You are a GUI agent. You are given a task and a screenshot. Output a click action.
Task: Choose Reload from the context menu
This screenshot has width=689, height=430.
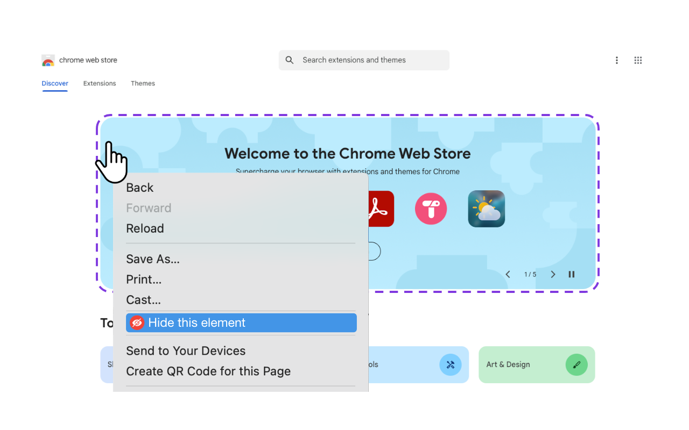[x=145, y=228]
